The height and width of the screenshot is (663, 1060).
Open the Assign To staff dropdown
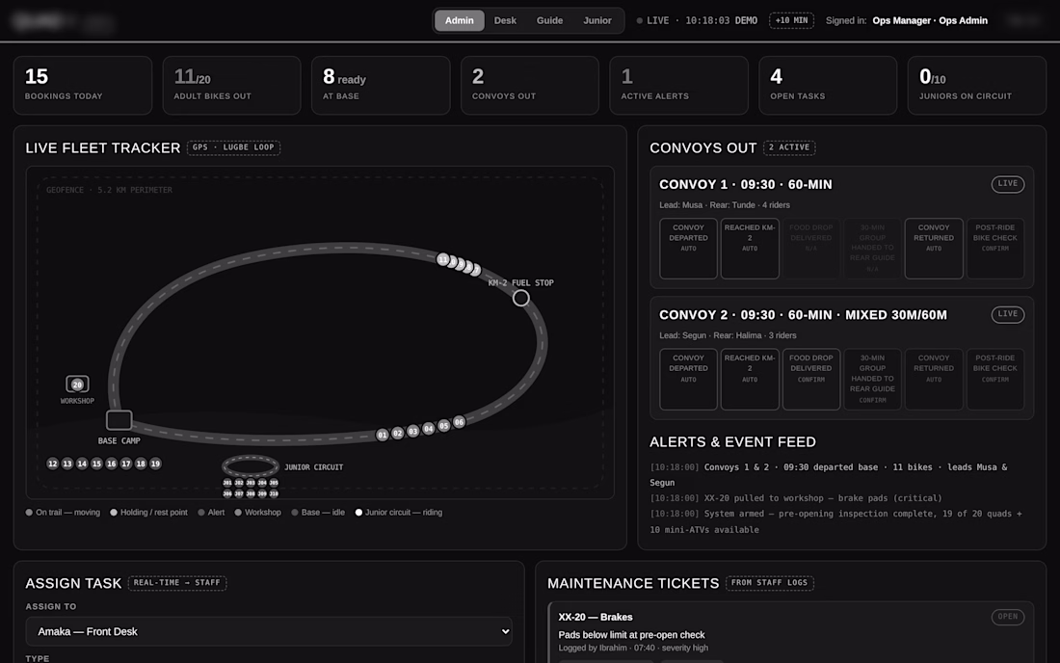tap(269, 631)
